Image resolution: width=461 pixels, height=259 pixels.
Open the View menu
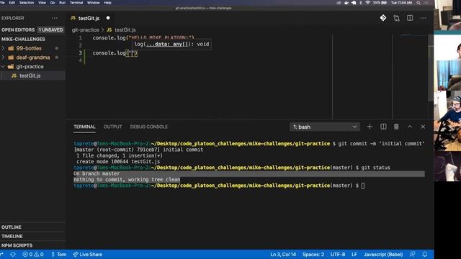[x=42, y=3]
